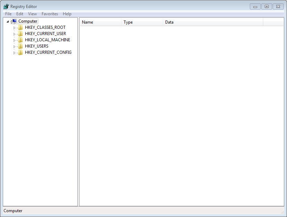Select the Computer tree label

(x=28, y=21)
